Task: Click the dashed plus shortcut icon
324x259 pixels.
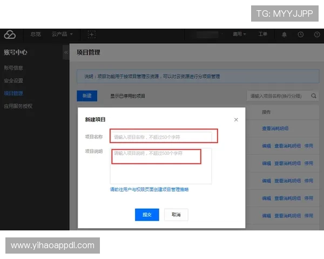Action: coord(92,35)
